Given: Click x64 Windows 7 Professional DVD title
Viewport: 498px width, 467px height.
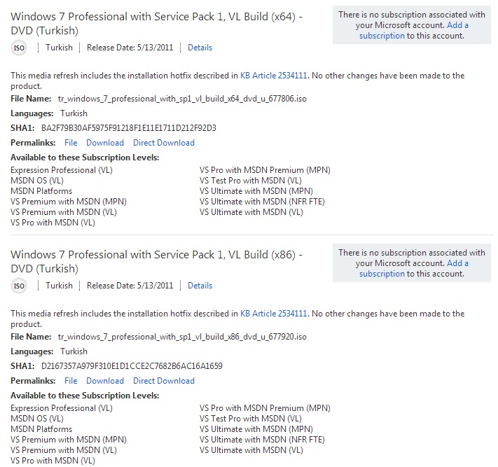Looking at the screenshot, I should 157,23.
